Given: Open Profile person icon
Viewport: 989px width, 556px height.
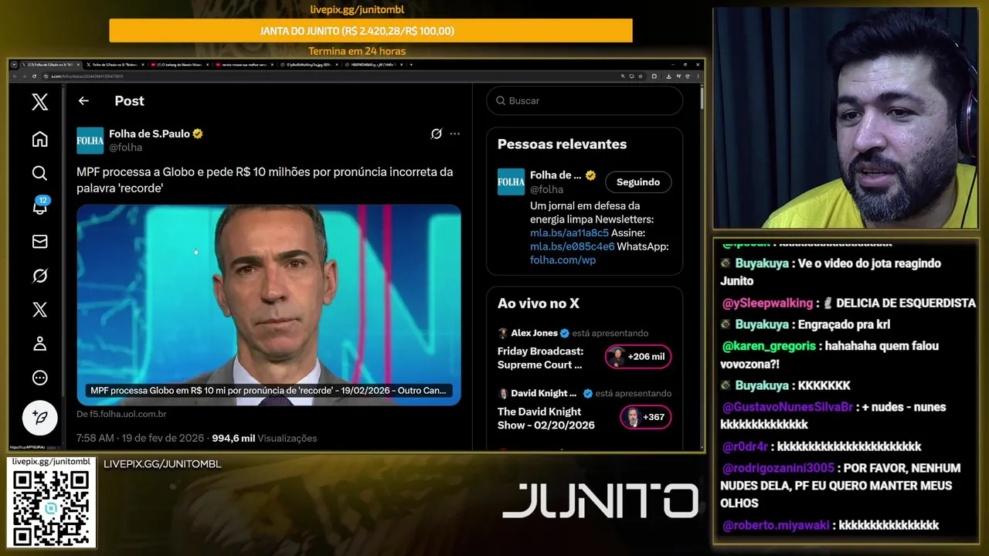Looking at the screenshot, I should click(x=39, y=344).
